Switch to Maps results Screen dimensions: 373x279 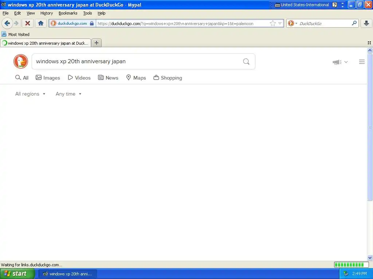(136, 78)
